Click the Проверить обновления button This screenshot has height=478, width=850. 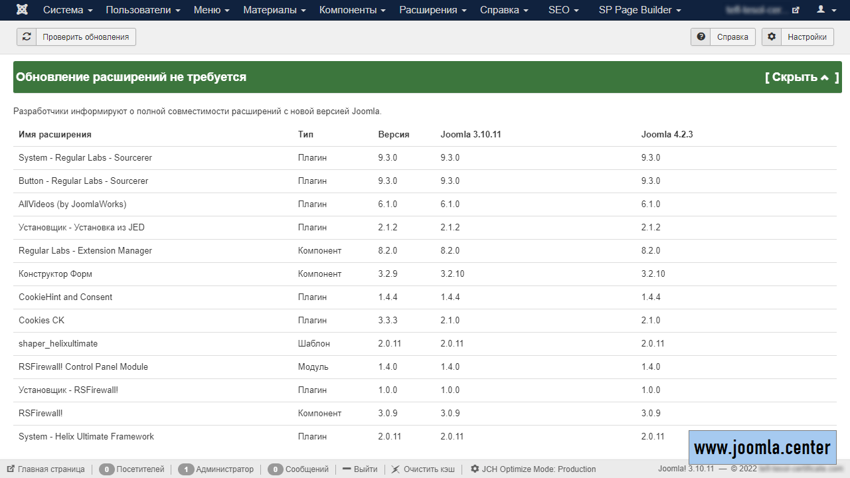pyautogui.click(x=76, y=37)
